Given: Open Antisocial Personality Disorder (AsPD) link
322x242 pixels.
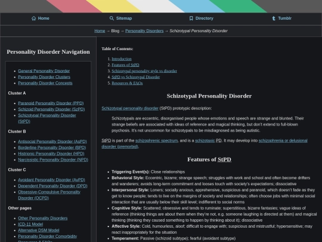Looking at the screenshot, I should point(52,142).
